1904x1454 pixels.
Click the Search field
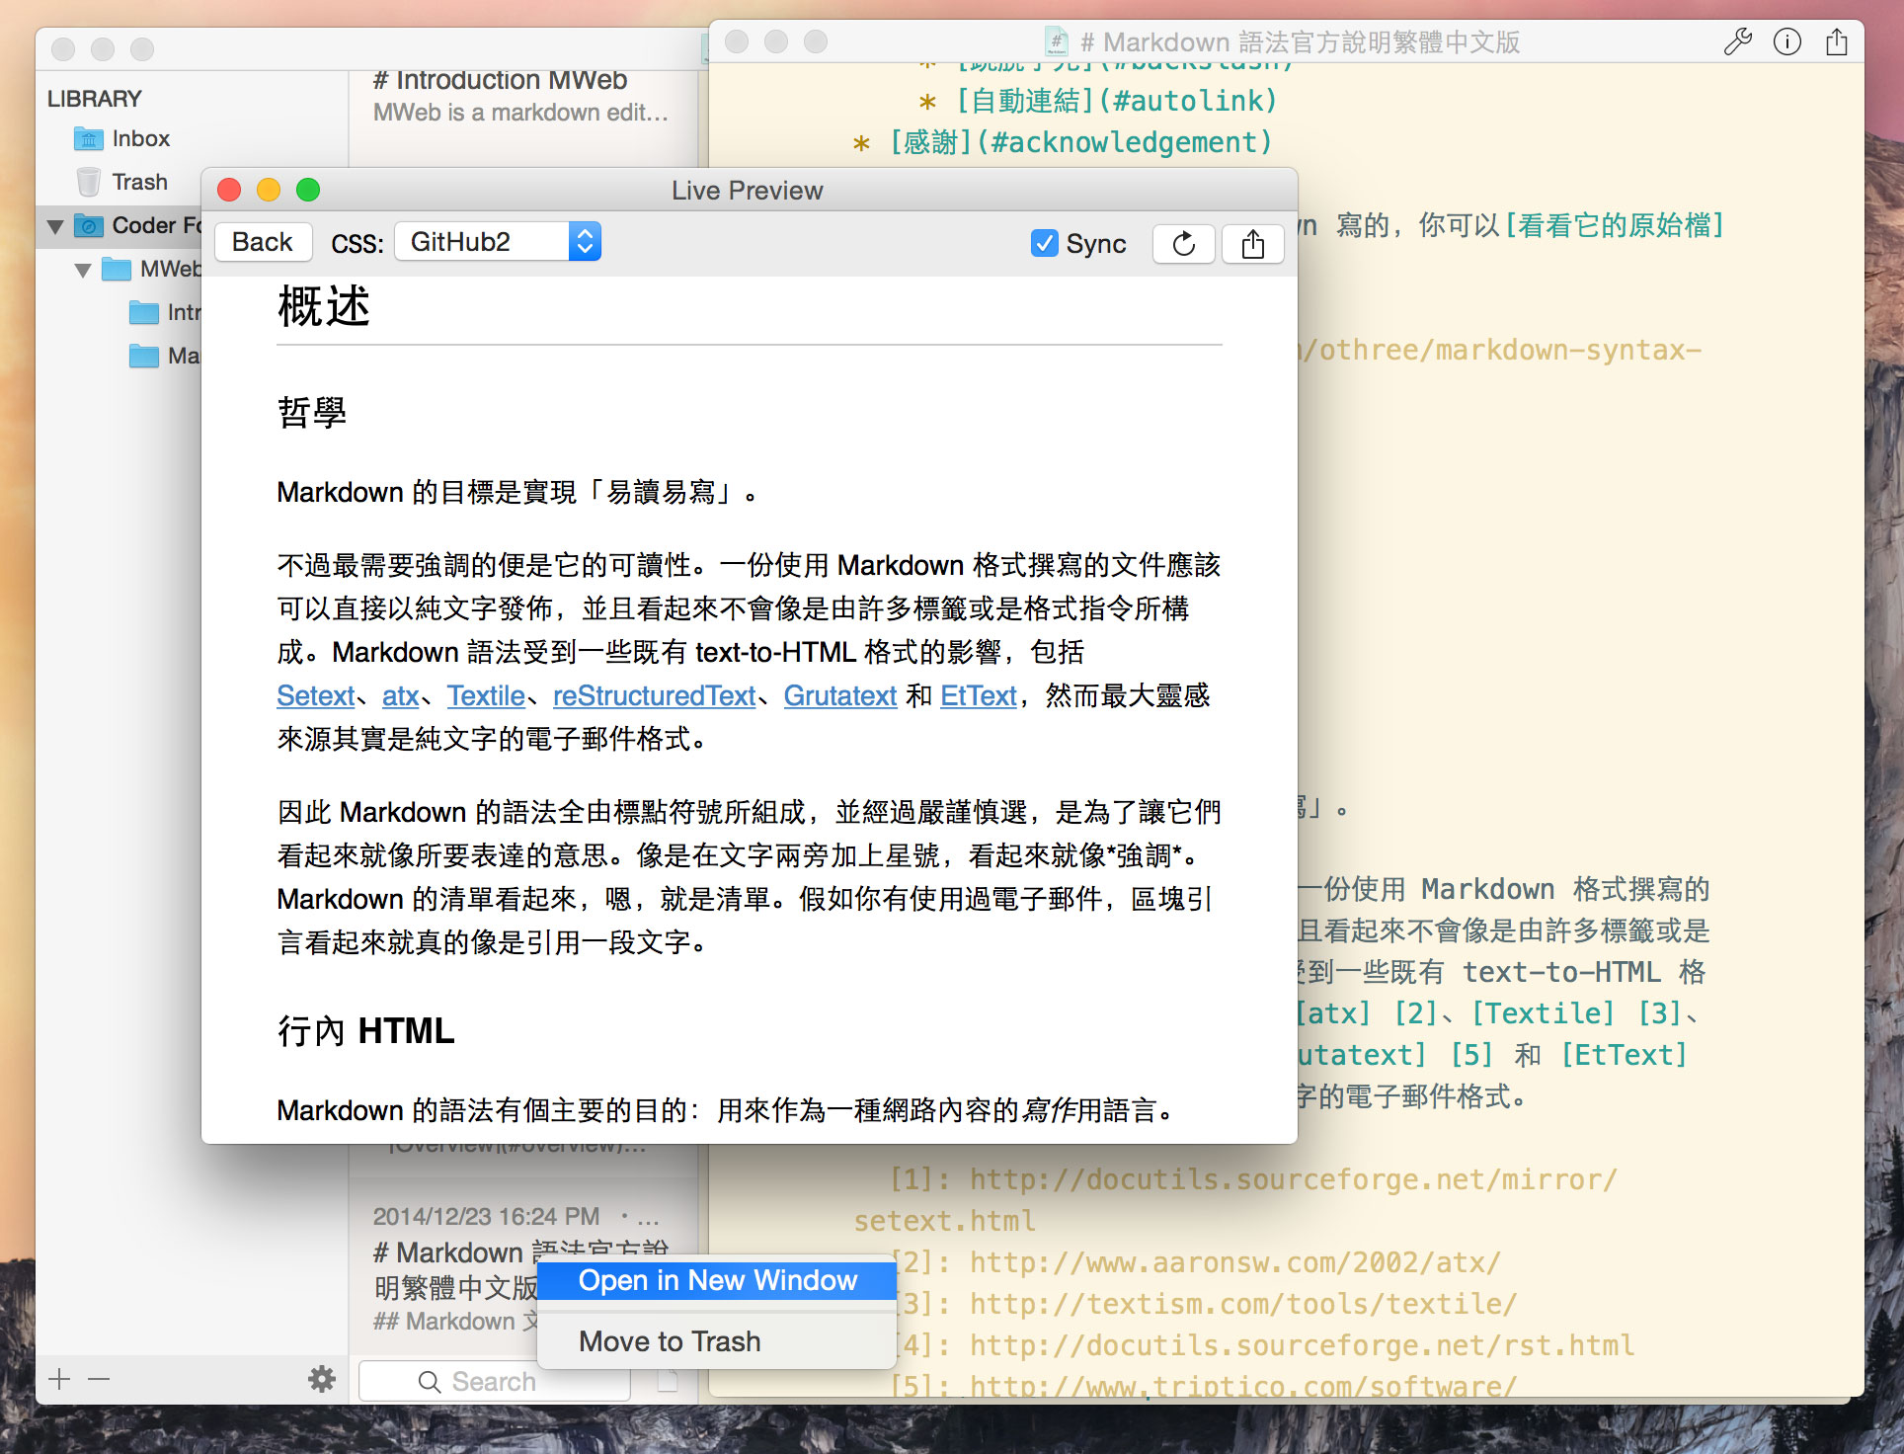[x=494, y=1381]
